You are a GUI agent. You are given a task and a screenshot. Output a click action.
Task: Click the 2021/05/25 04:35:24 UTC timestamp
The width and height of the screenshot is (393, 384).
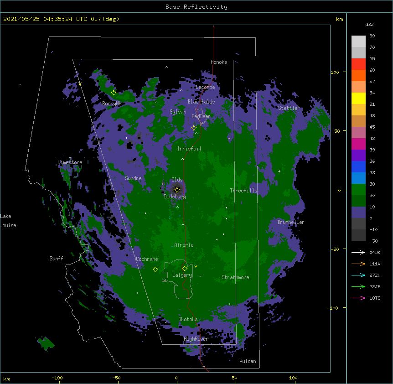coord(45,19)
